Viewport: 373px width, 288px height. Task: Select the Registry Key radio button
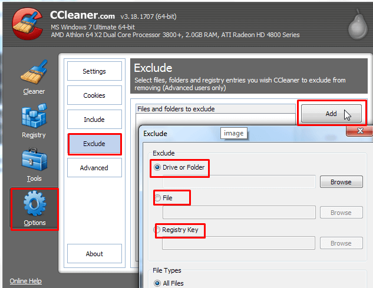(x=157, y=230)
